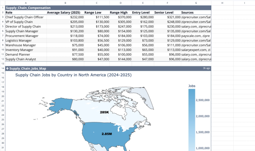Viewport: 255px width, 151px height.
Task: Click the $280,000 entry level cell
Action: tap(143, 17)
